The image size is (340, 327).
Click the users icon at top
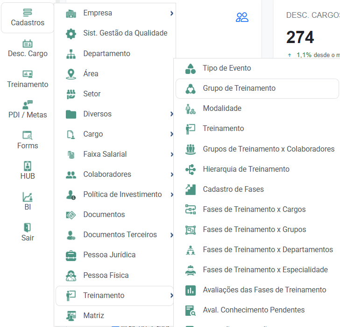tap(242, 18)
